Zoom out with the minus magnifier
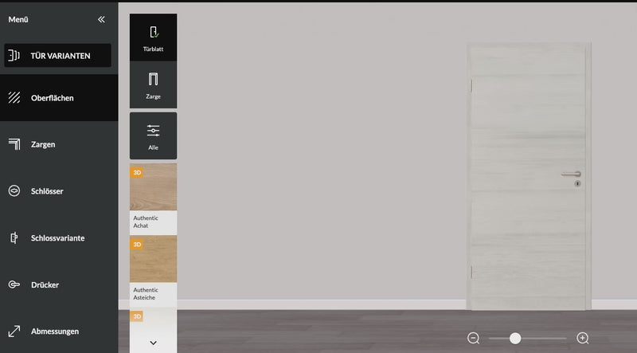 coord(474,339)
